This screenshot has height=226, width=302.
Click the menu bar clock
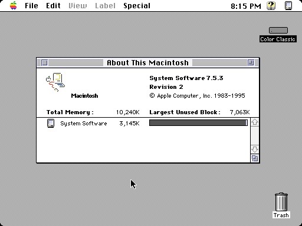pos(246,6)
